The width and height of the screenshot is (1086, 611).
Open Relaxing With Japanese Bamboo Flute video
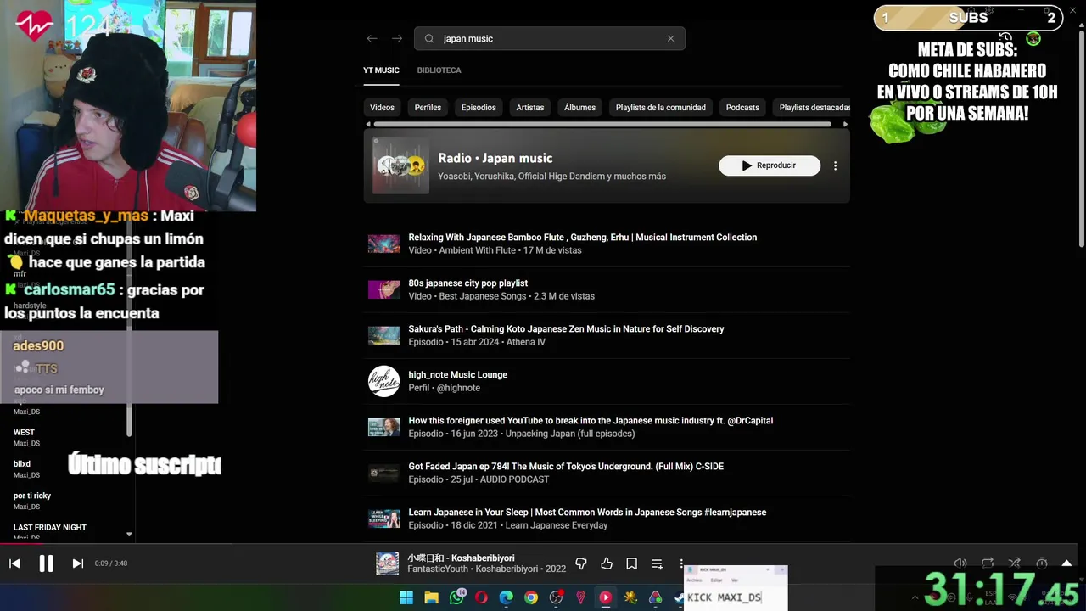point(607,244)
